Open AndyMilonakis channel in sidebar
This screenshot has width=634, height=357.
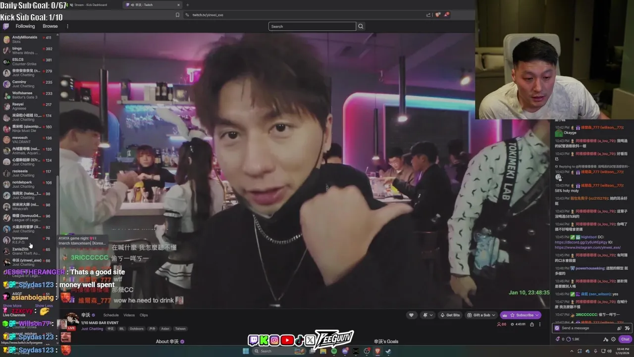[x=27, y=39]
